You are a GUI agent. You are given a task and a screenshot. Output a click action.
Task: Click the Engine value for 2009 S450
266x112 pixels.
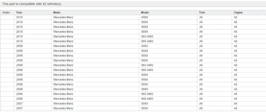coord(249,46)
